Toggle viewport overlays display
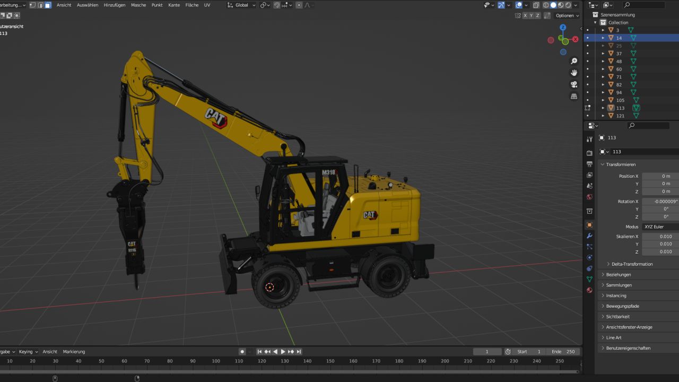Viewport: 679px width, 382px height. [x=519, y=5]
